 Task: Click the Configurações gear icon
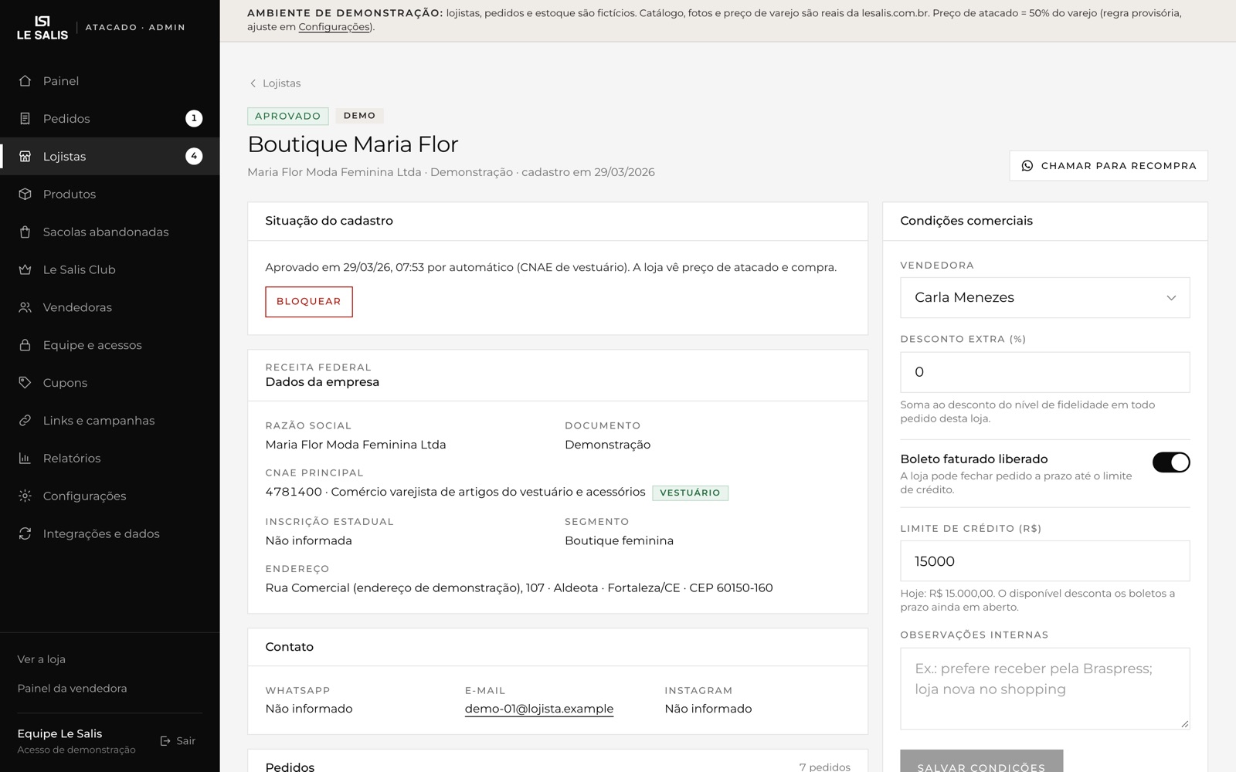(x=25, y=496)
